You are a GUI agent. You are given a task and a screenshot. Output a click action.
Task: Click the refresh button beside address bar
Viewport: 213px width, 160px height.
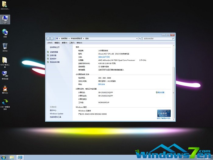click(x=140, y=39)
